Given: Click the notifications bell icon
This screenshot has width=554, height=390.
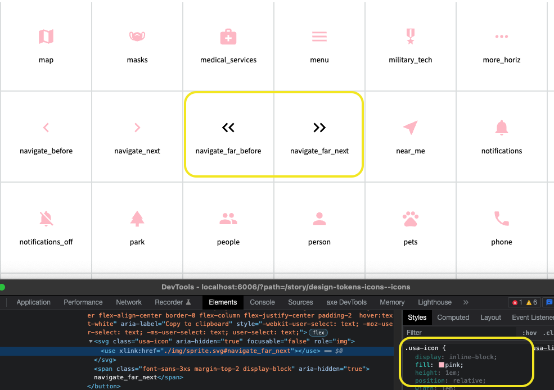Looking at the screenshot, I should click(501, 128).
